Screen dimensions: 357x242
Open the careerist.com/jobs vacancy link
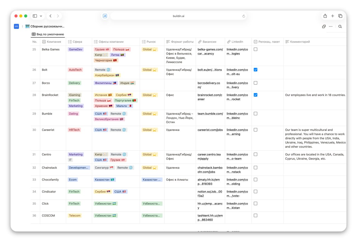(x=210, y=130)
